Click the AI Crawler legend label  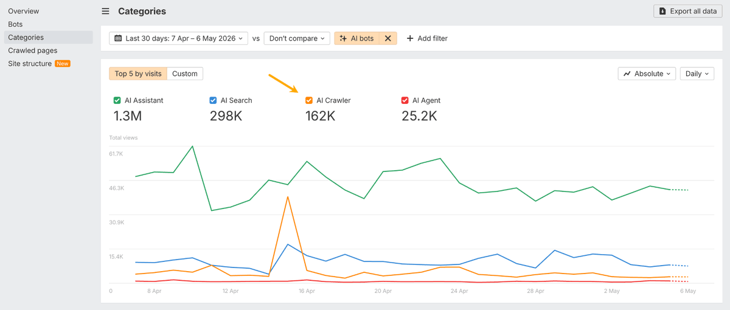tap(333, 100)
